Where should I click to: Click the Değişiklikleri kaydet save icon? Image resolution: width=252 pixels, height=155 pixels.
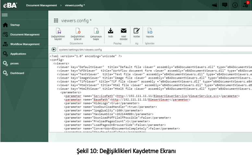(x=59, y=31)
